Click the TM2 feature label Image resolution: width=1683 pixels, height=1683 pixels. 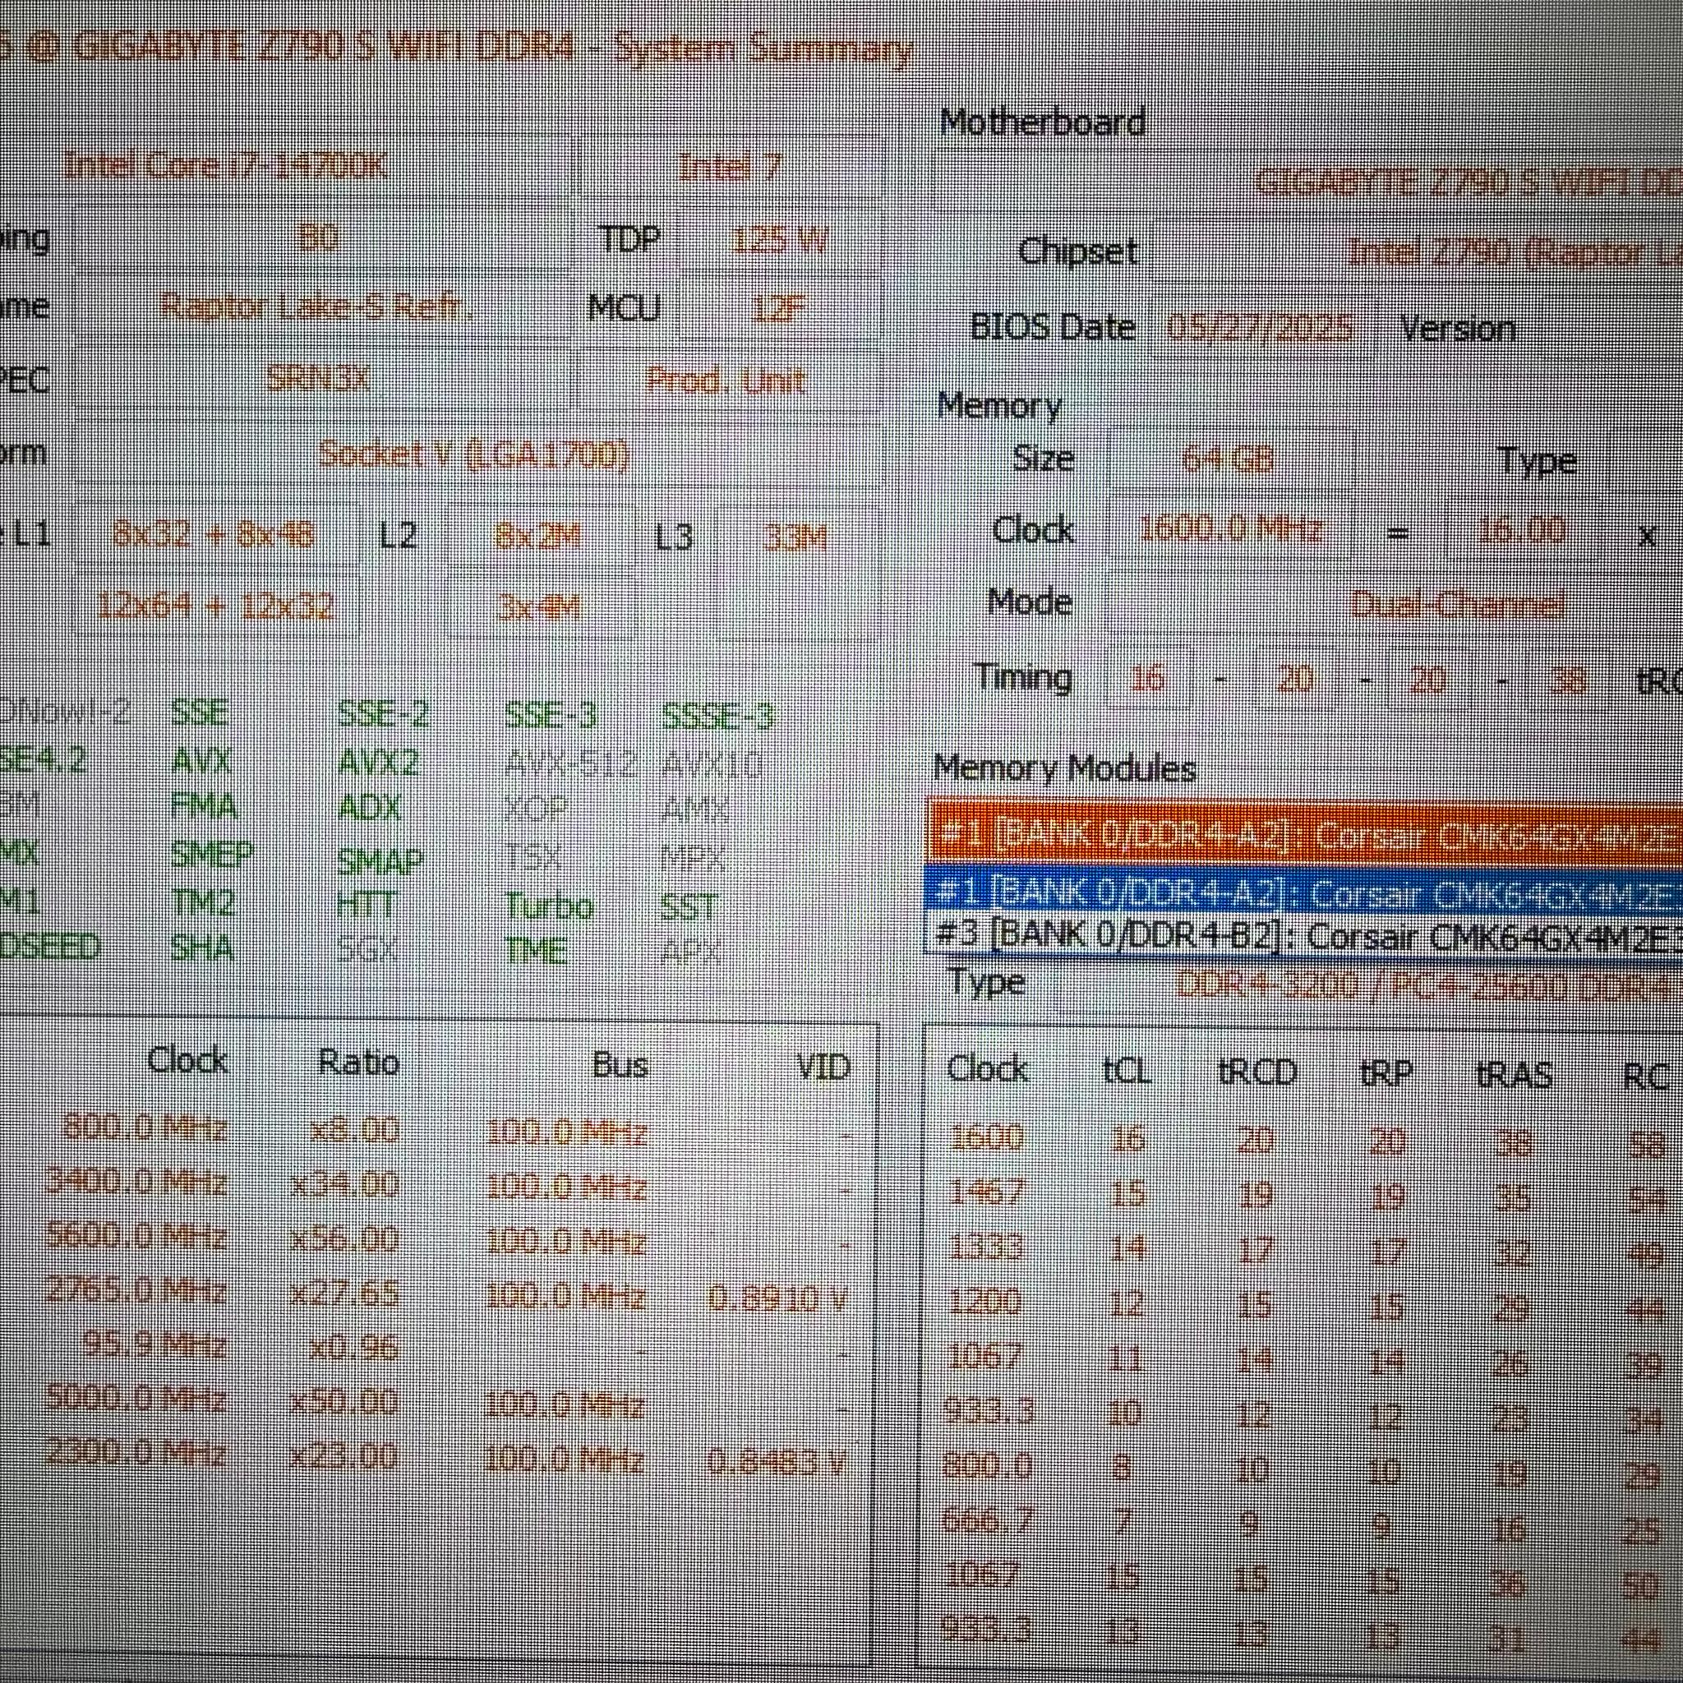[x=203, y=901]
